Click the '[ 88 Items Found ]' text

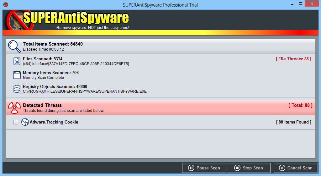tap(293, 122)
